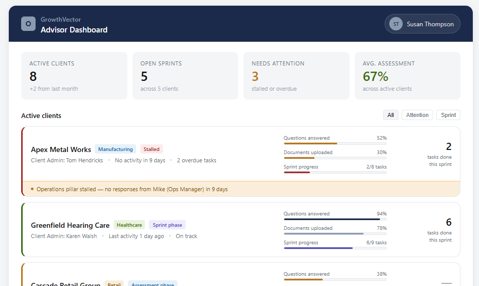This screenshot has height=286, width=479.
Task: Click Apex Documents uploaded progress bar
Action: tap(335, 158)
